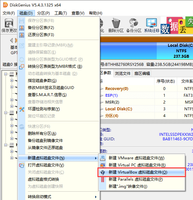
Task: Select the ESP(1) partition row
Action: click(x=146, y=95)
